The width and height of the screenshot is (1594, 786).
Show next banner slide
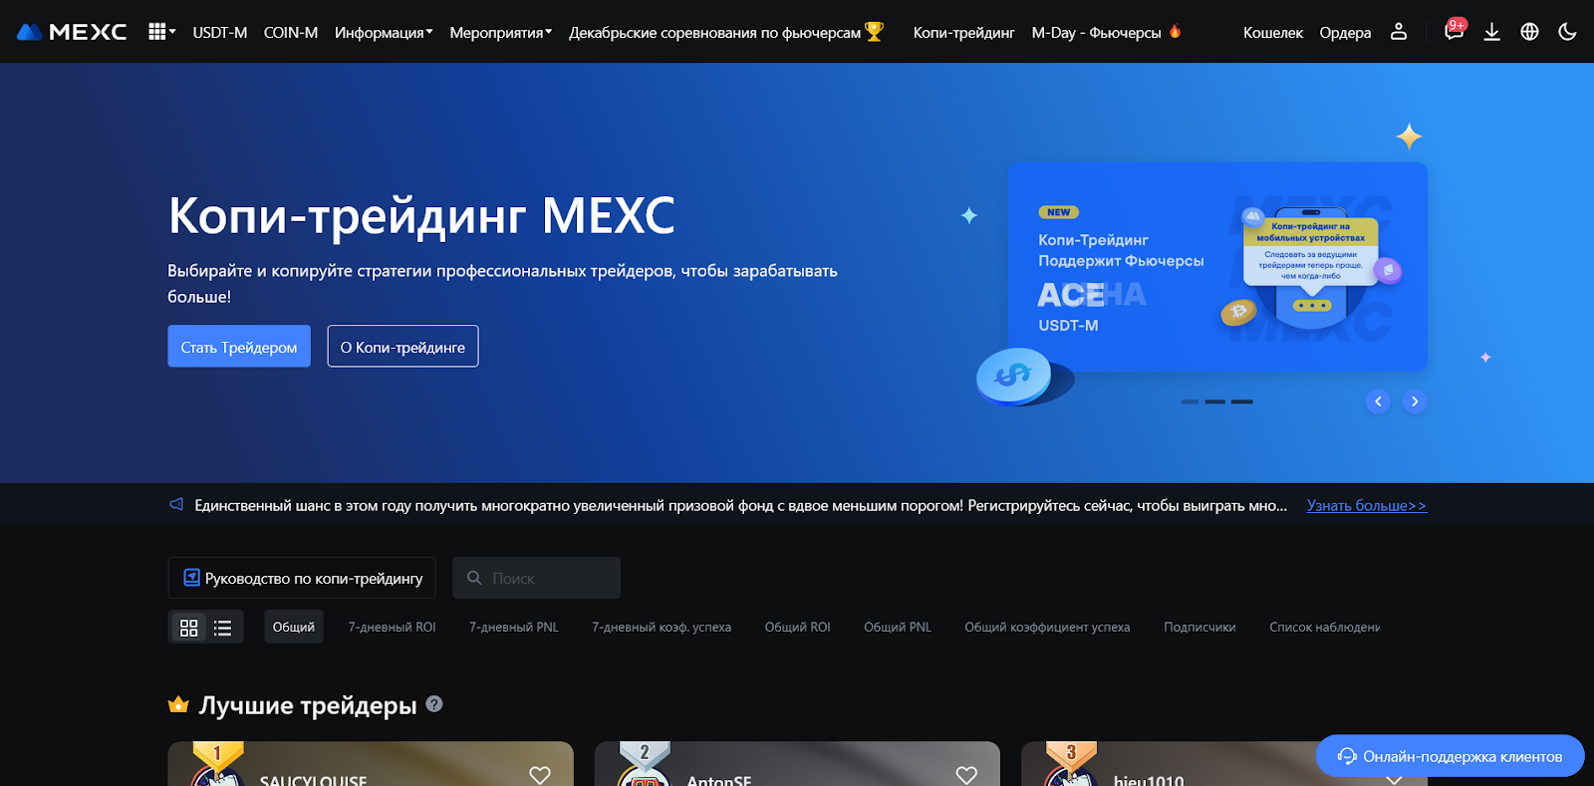[1415, 401]
